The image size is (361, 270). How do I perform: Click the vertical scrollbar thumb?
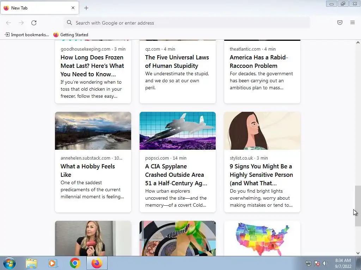(358, 206)
